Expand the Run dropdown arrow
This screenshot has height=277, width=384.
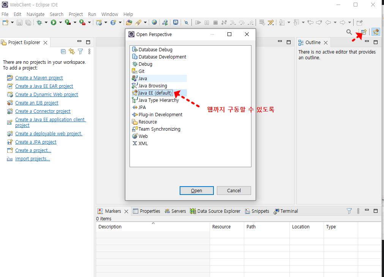(60, 22)
